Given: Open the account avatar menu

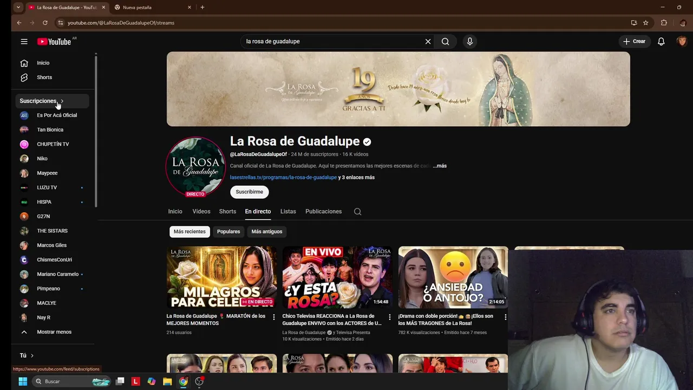Looking at the screenshot, I should [x=682, y=41].
